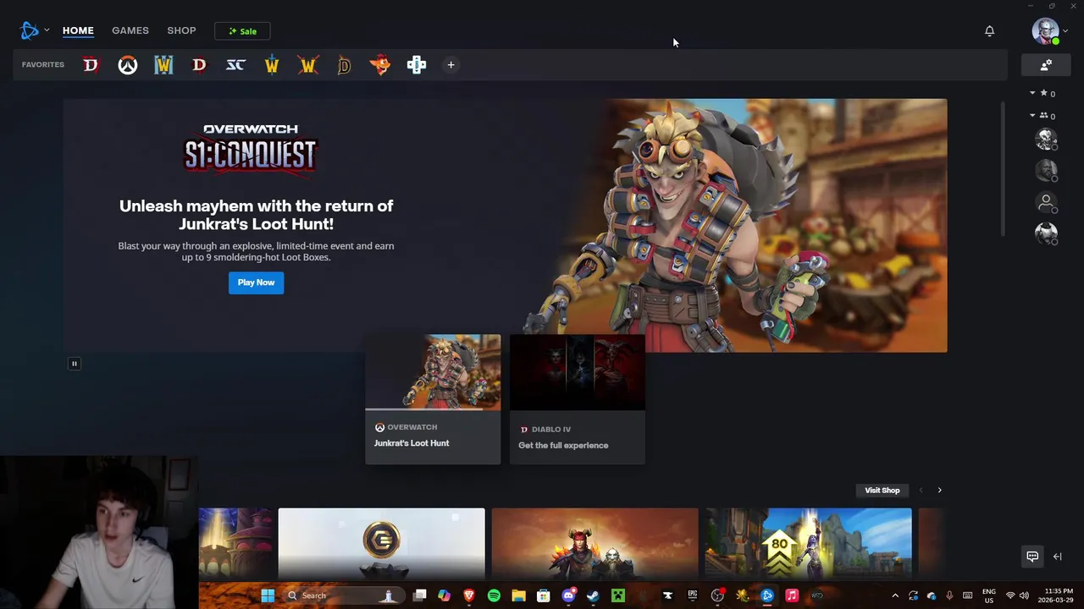Click the Junkrat banner image
This screenshot has height=609, width=1084.
coord(733,225)
